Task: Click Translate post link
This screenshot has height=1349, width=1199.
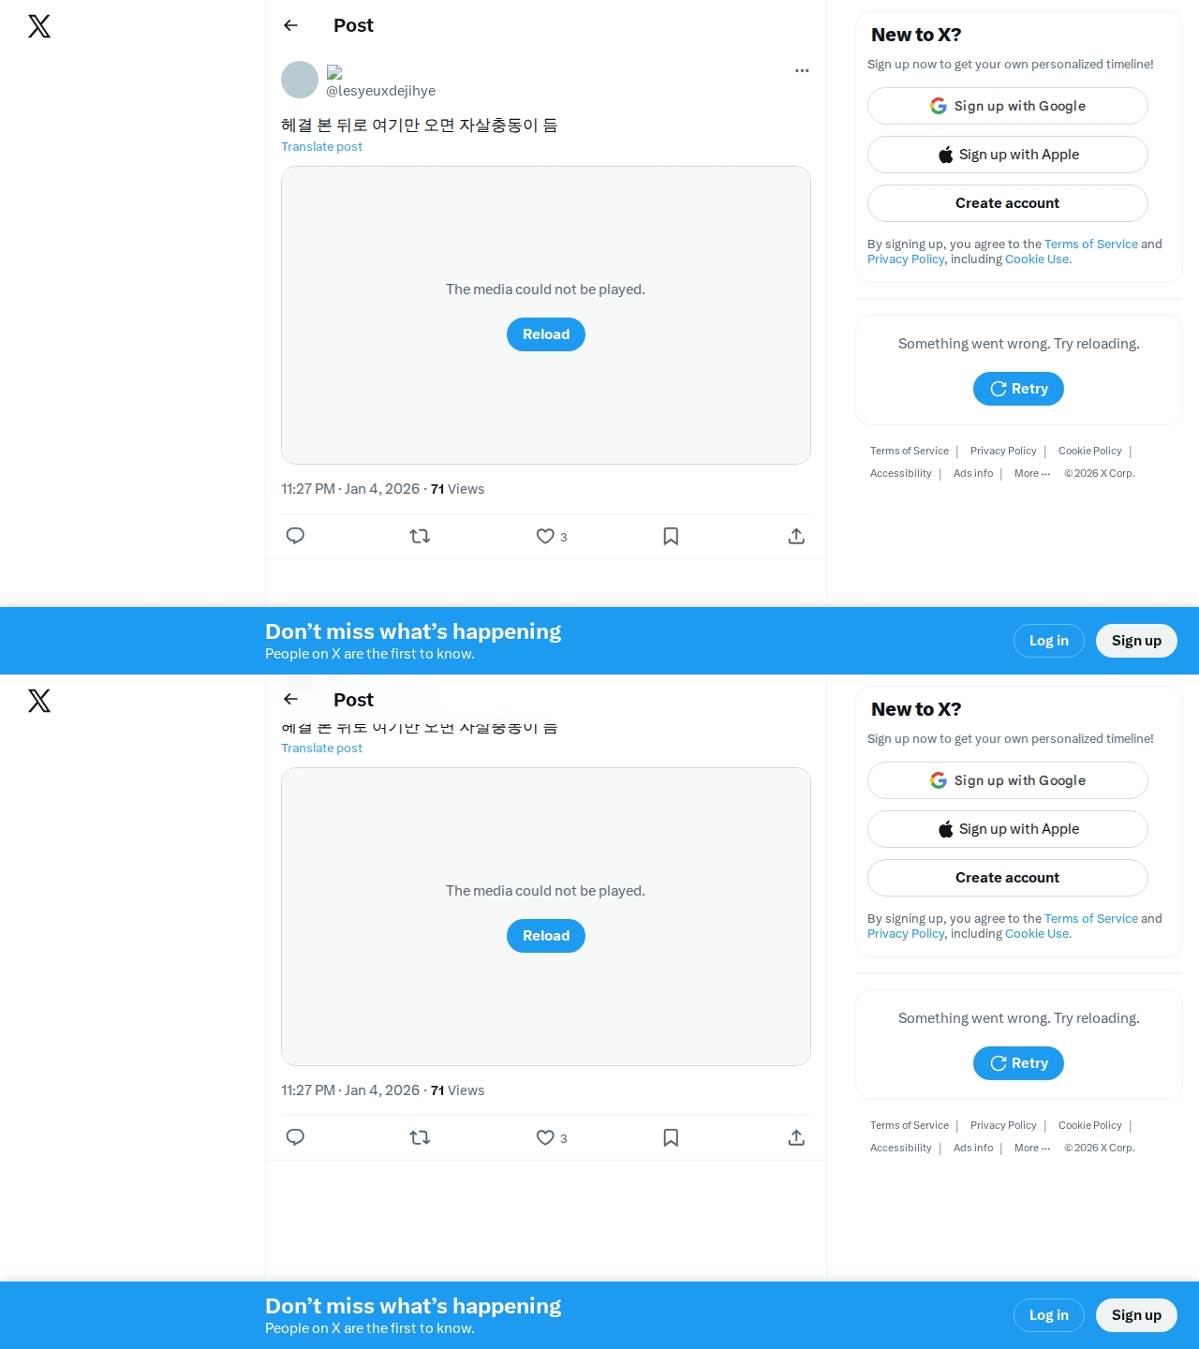Action: 321,146
